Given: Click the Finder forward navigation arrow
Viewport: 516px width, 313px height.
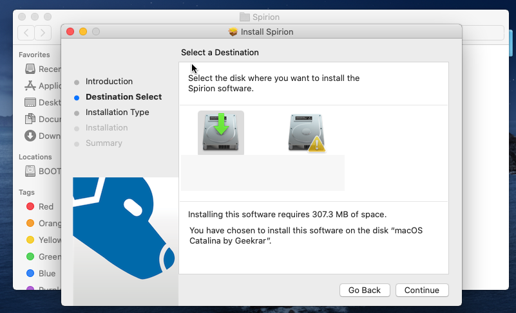Looking at the screenshot, I should point(43,33).
